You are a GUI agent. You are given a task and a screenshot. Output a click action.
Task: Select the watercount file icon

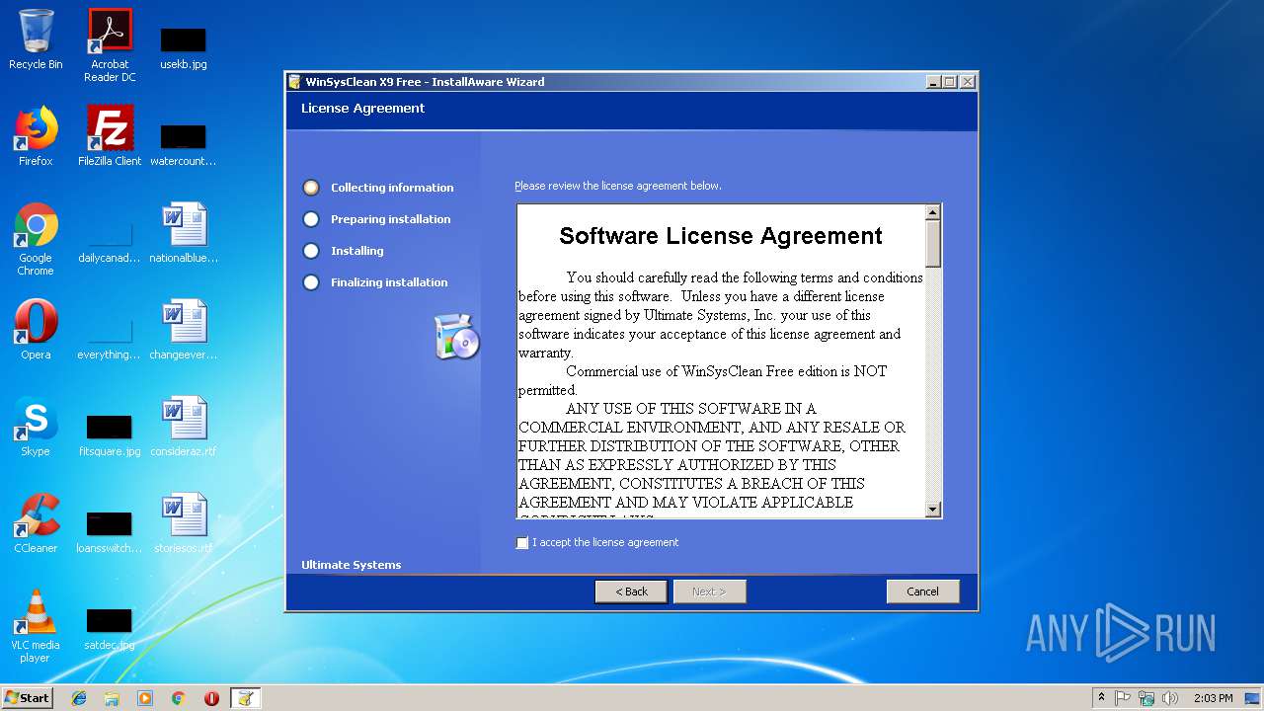pos(183,144)
